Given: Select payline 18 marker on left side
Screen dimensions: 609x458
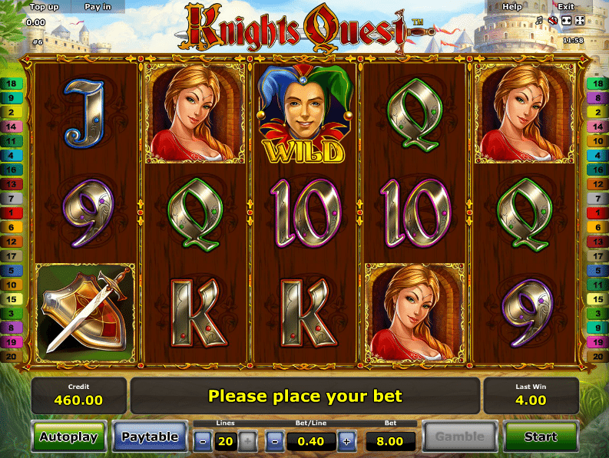Looking at the screenshot, I should 12,84.
